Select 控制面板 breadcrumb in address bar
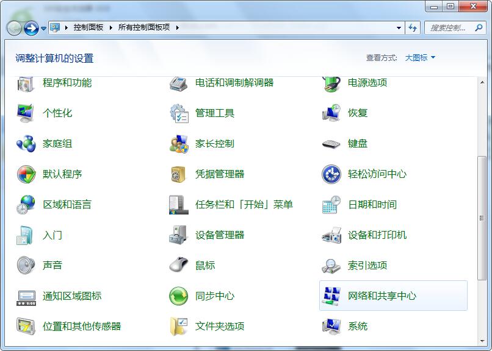The width and height of the screenshot is (492, 351). [89, 27]
